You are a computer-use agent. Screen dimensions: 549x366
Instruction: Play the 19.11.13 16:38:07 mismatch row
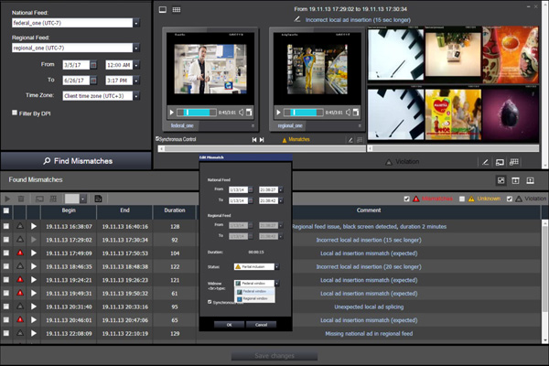34,225
